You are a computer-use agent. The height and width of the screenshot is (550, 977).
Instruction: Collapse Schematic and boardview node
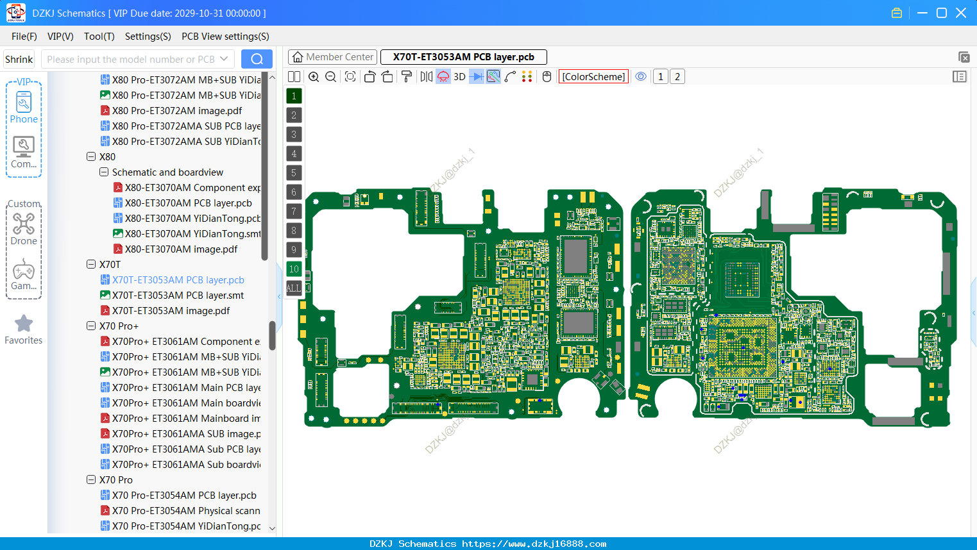pyautogui.click(x=104, y=172)
